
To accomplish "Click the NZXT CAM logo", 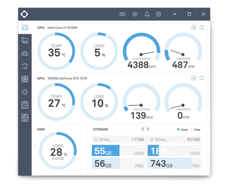I will coord(24,14).
